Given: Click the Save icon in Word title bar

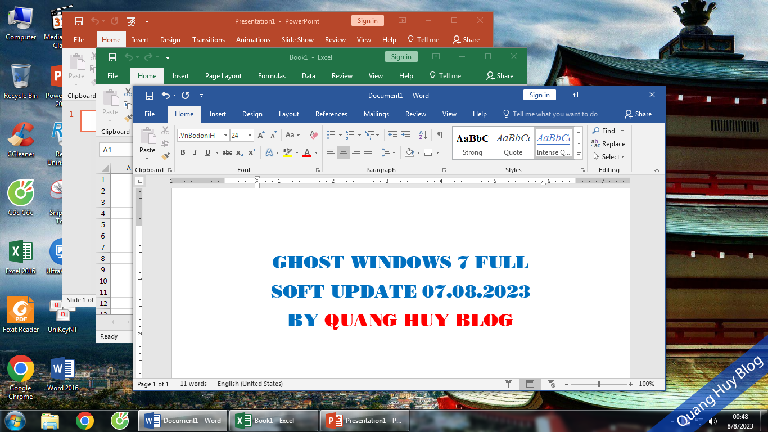Looking at the screenshot, I should (x=150, y=95).
